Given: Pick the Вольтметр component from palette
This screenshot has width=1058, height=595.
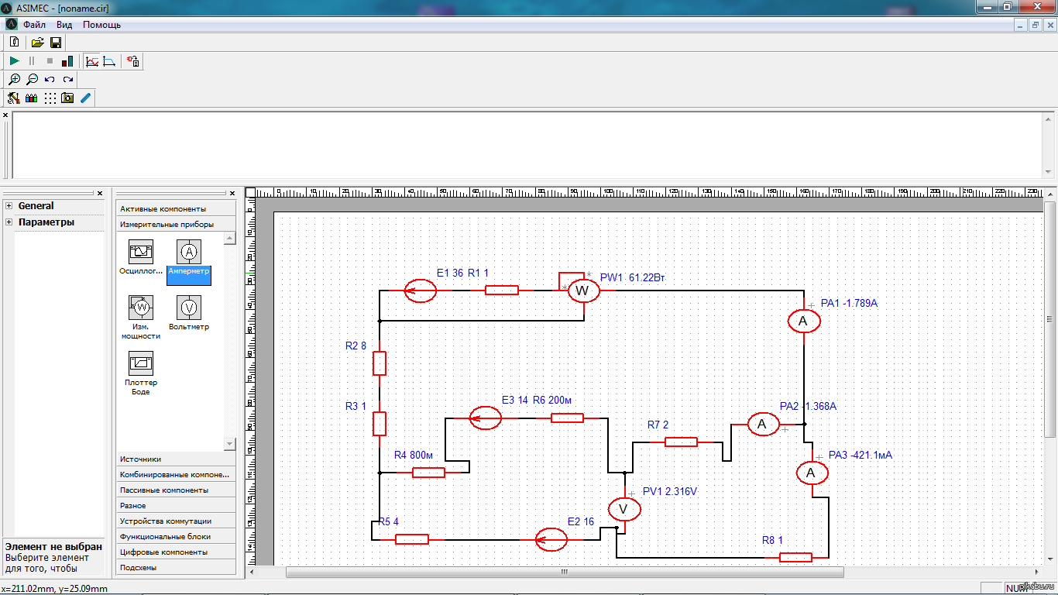Looking at the screenshot, I should 188,308.
